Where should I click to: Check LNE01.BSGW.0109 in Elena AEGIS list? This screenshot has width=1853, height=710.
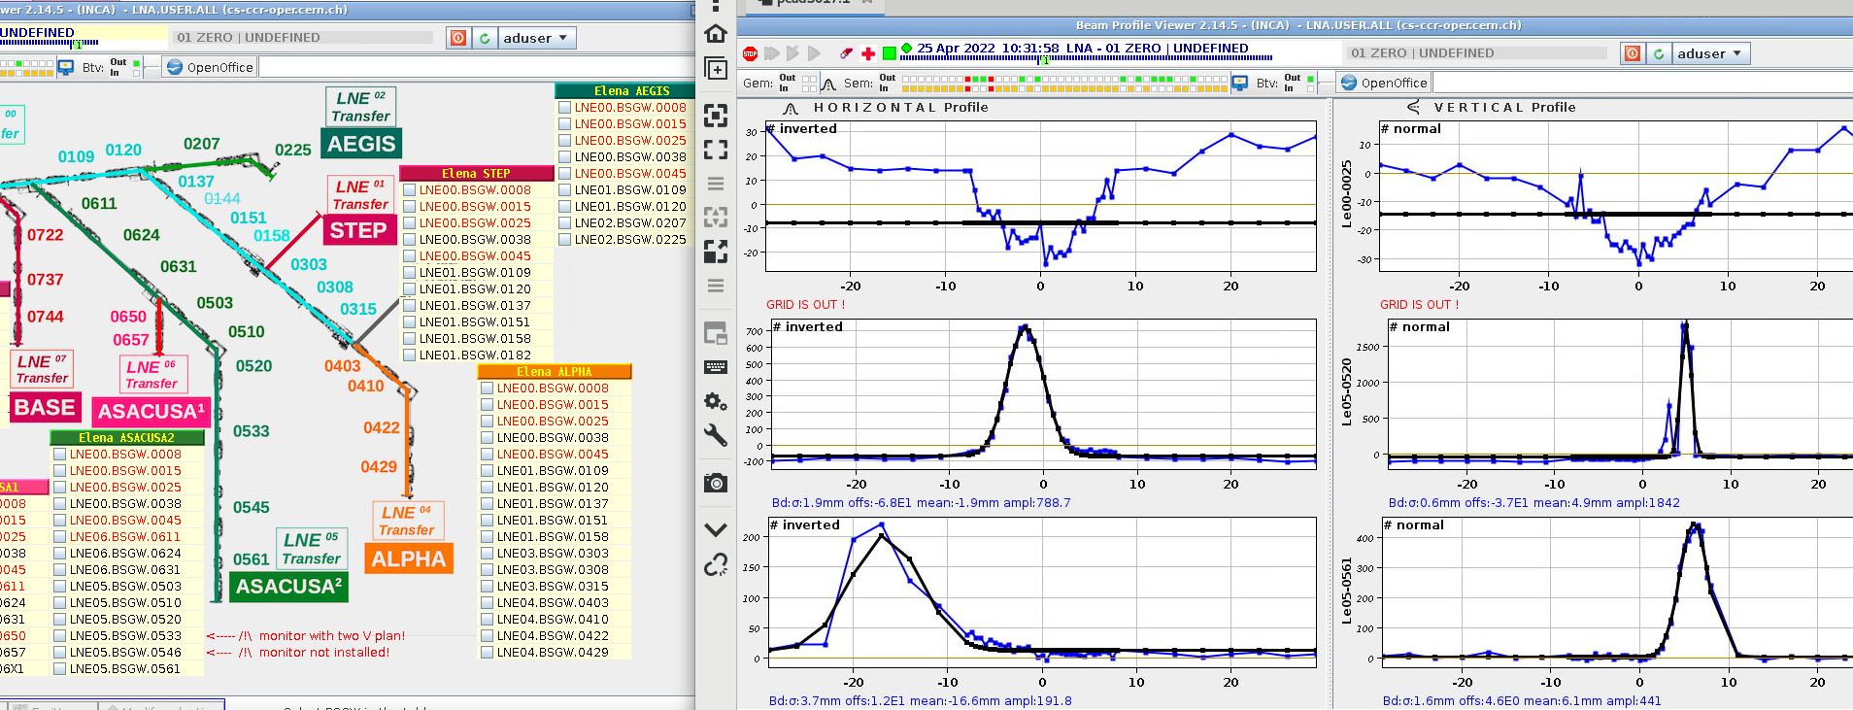564,190
